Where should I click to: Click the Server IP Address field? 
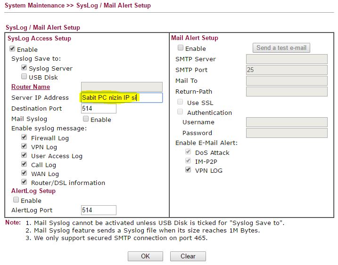coord(122,97)
